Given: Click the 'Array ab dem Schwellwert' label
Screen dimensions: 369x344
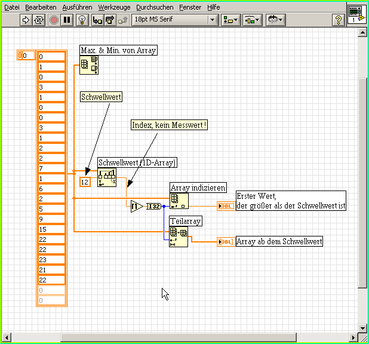Looking at the screenshot, I should 279,242.
